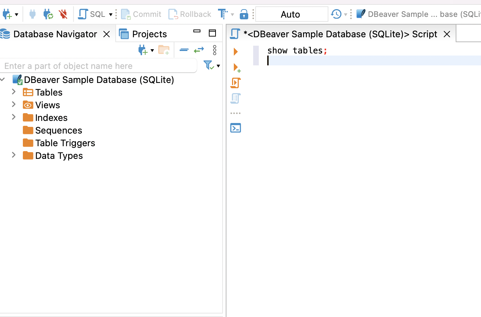Click the Rollback page icon
The height and width of the screenshot is (317, 481).
(173, 14)
